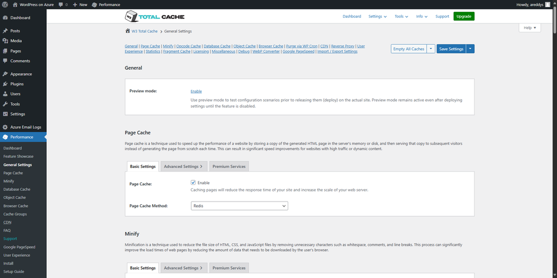
Task: Click the Users icon in sidebar
Action: coord(6,94)
